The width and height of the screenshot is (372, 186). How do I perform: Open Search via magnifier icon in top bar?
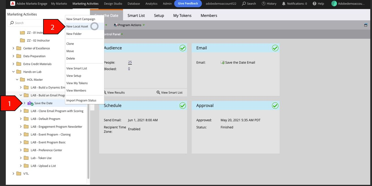[244, 4]
